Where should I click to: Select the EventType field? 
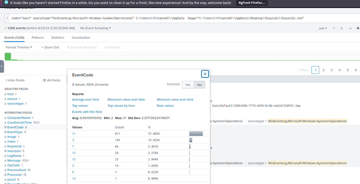pyautogui.click(x=15, y=132)
